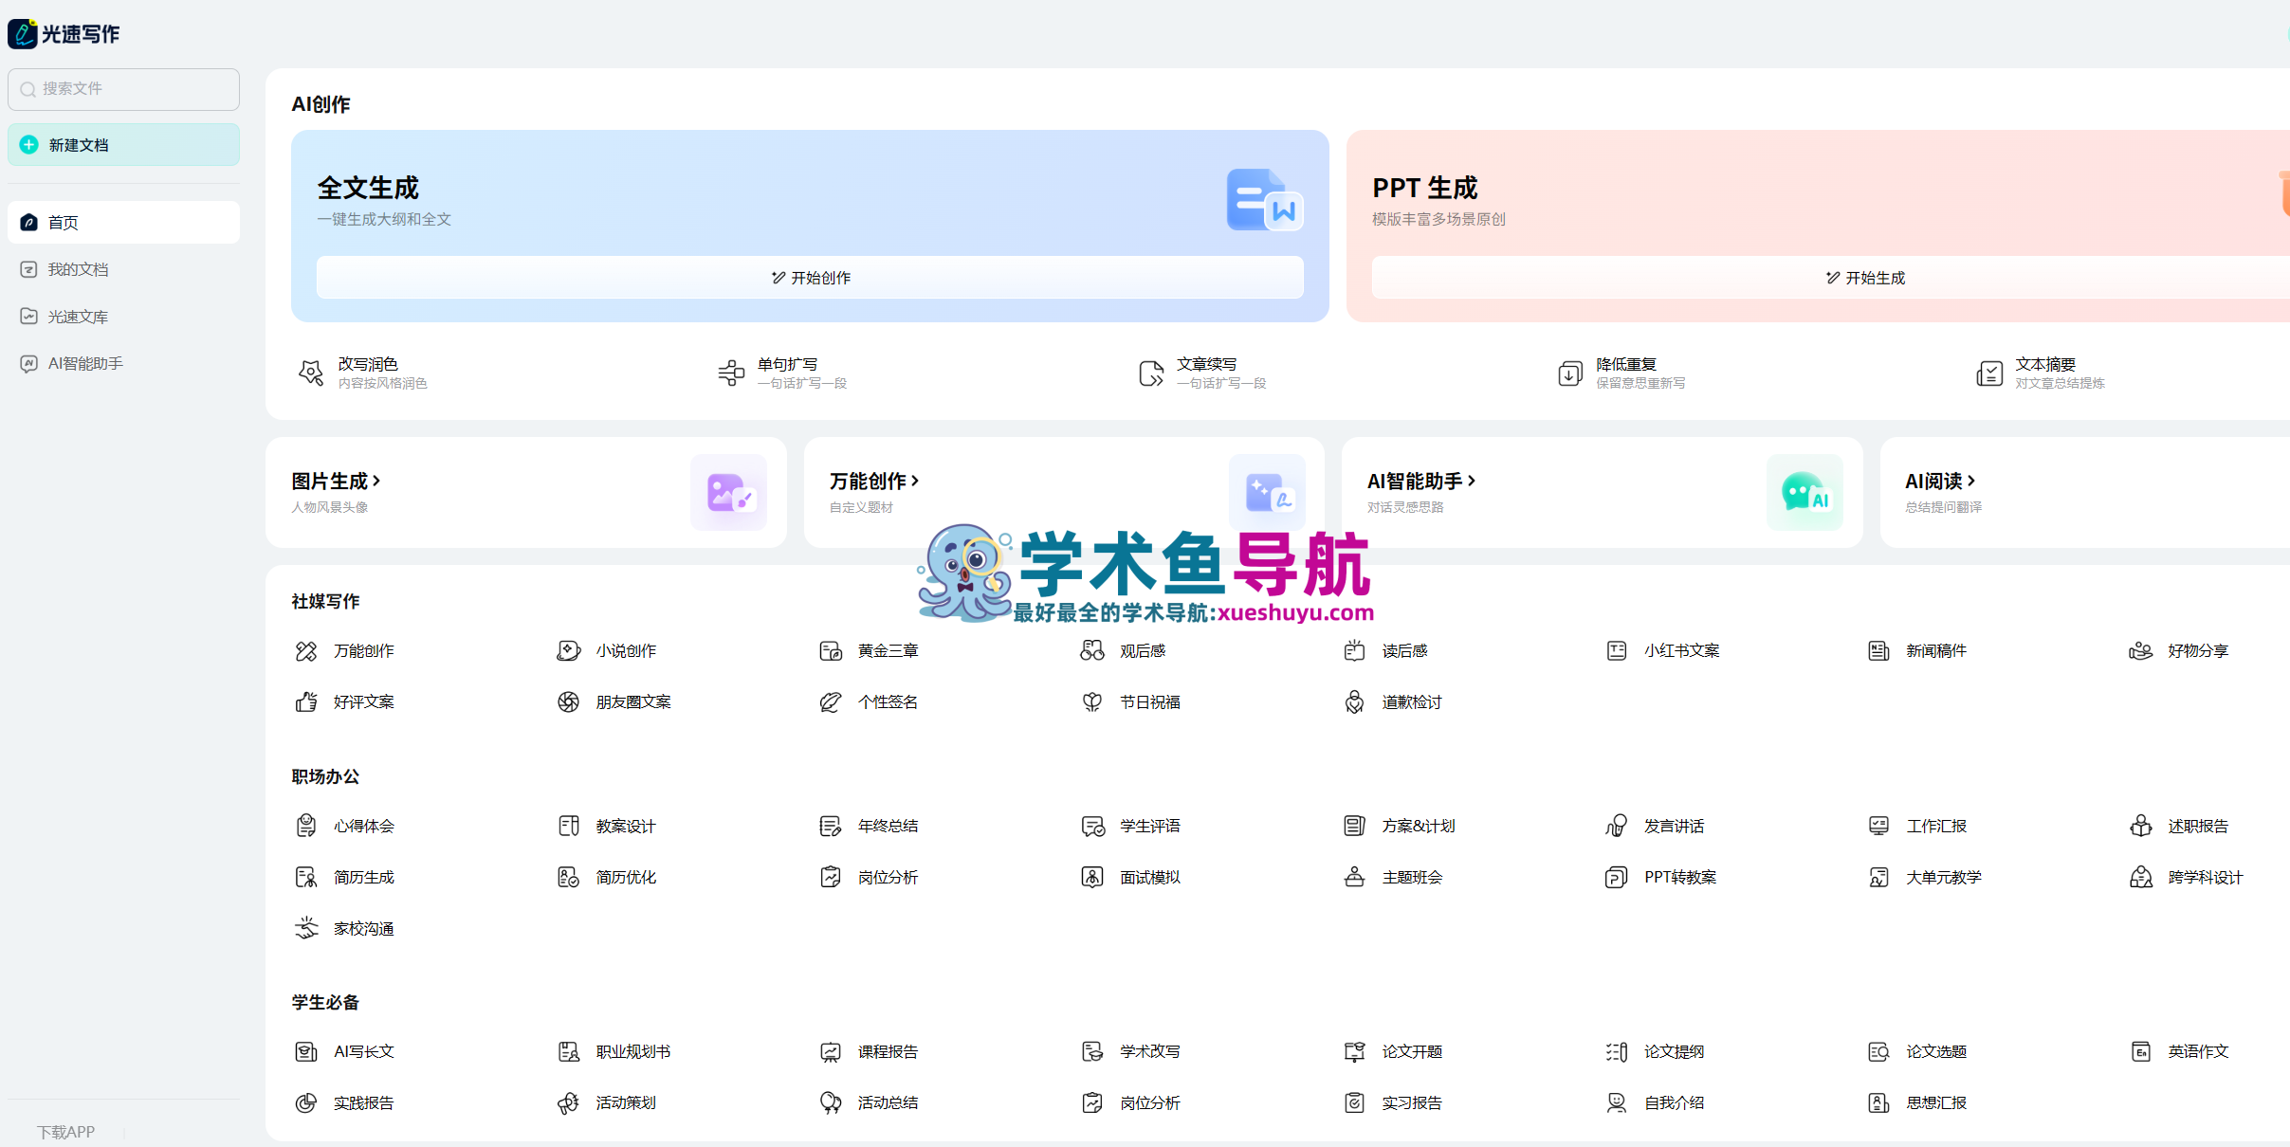The height and width of the screenshot is (1147, 2290).
Task: Focus the 搜索文件 search field
Action: pos(123,89)
